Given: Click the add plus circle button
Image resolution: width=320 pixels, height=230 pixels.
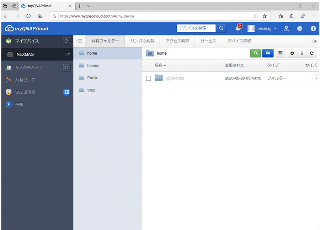Looking at the screenshot, I should click(x=292, y=53).
